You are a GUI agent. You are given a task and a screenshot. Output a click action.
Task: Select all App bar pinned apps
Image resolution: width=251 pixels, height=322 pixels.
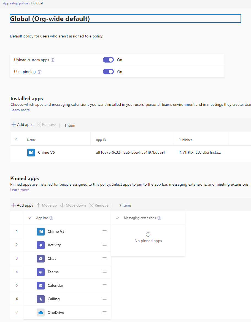pyautogui.click(x=30, y=218)
